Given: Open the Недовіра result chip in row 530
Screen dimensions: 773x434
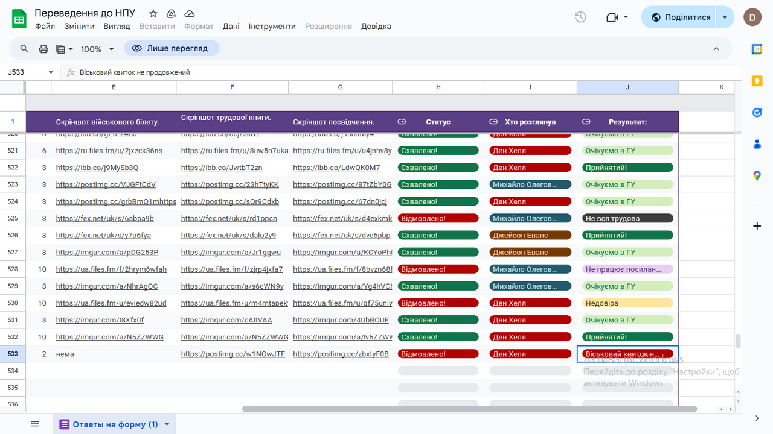Looking at the screenshot, I should click(627, 303).
